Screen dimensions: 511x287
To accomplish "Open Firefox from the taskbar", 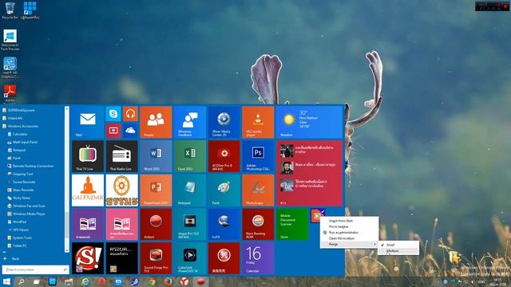I will pyautogui.click(x=168, y=281).
